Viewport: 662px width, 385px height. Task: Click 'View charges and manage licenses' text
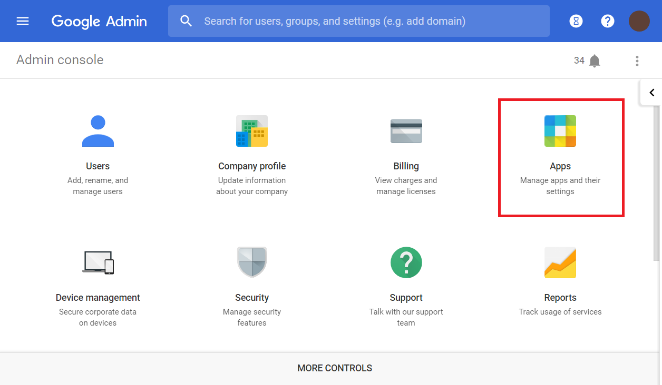point(406,186)
